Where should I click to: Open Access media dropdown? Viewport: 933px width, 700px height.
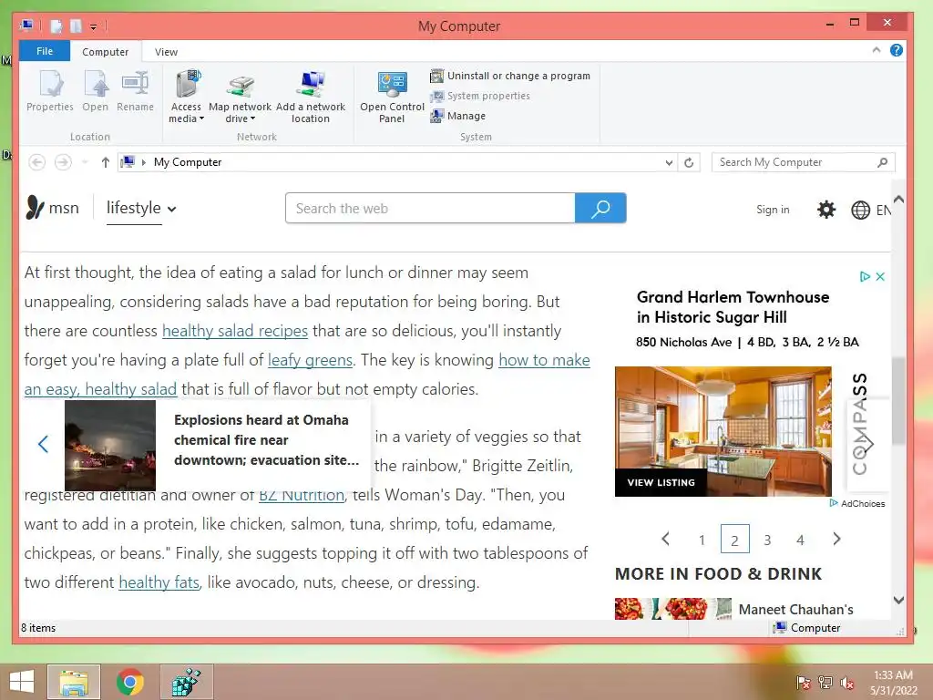186,97
